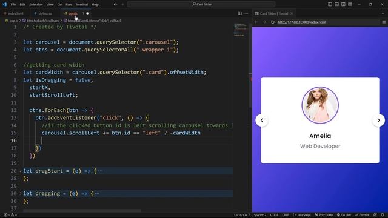Open the notifications bell
The width and height of the screenshot is (388, 218).
(383, 215)
